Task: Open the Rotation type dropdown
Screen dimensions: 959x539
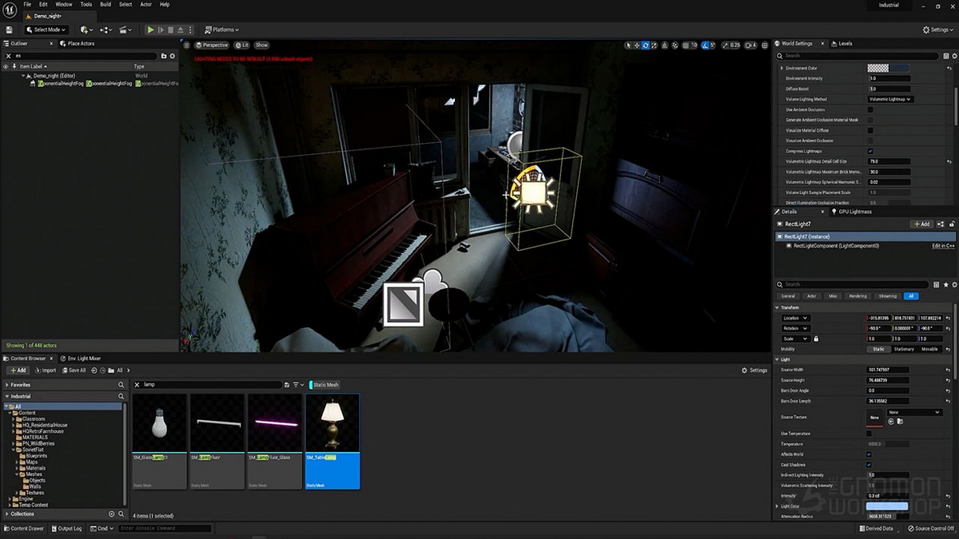Action: coord(796,328)
